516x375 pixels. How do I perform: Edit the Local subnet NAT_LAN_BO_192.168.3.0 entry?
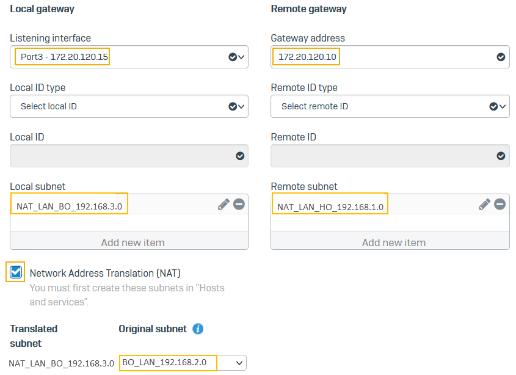click(x=223, y=204)
